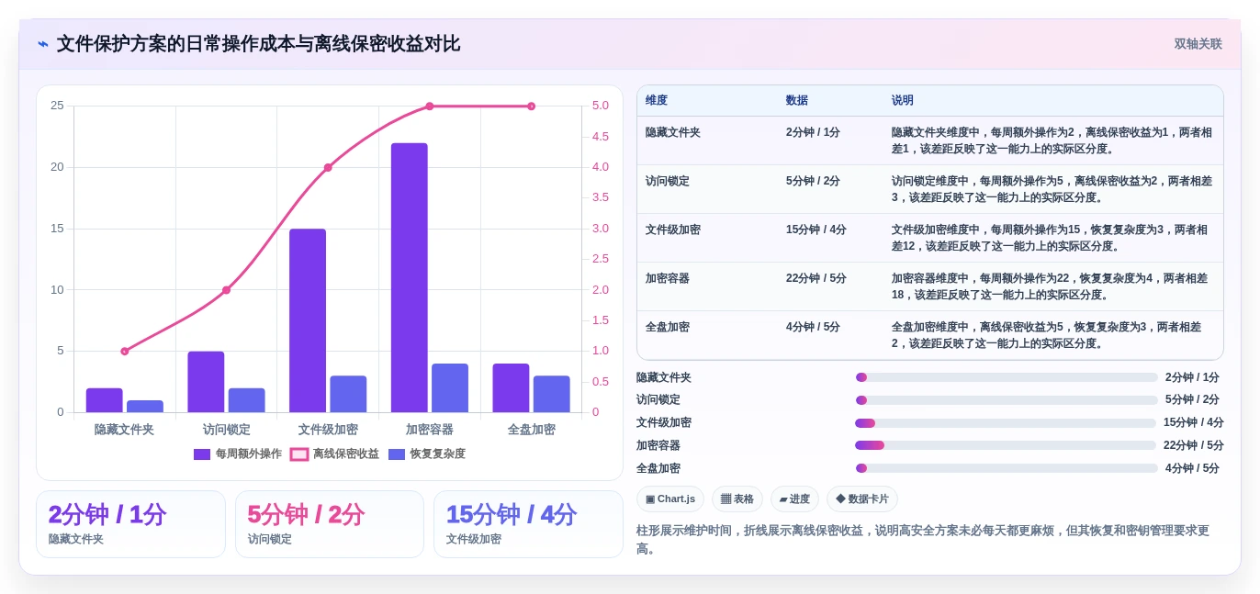Select the 维度 table column header

click(657, 101)
